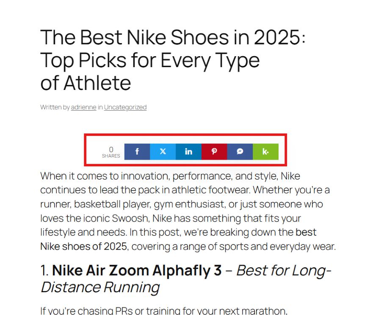The width and height of the screenshot is (381, 315).
Task: Click the bold text best Nike shoes of 2025
Action: click(178, 239)
